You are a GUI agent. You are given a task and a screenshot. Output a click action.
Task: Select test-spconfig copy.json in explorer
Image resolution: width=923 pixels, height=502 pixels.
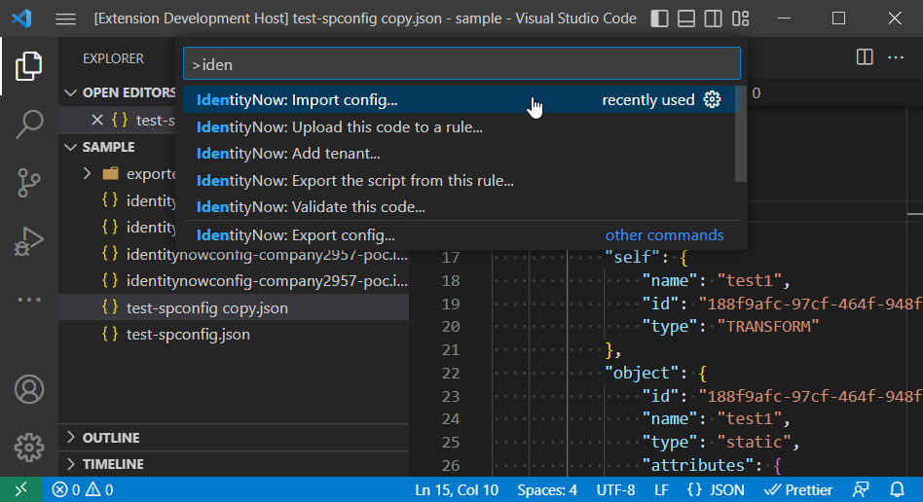[x=234, y=307]
